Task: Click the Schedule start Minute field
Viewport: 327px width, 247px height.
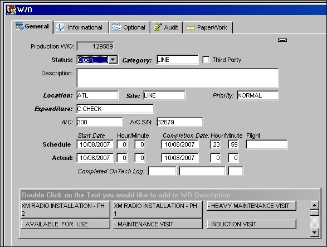Action: (140, 144)
